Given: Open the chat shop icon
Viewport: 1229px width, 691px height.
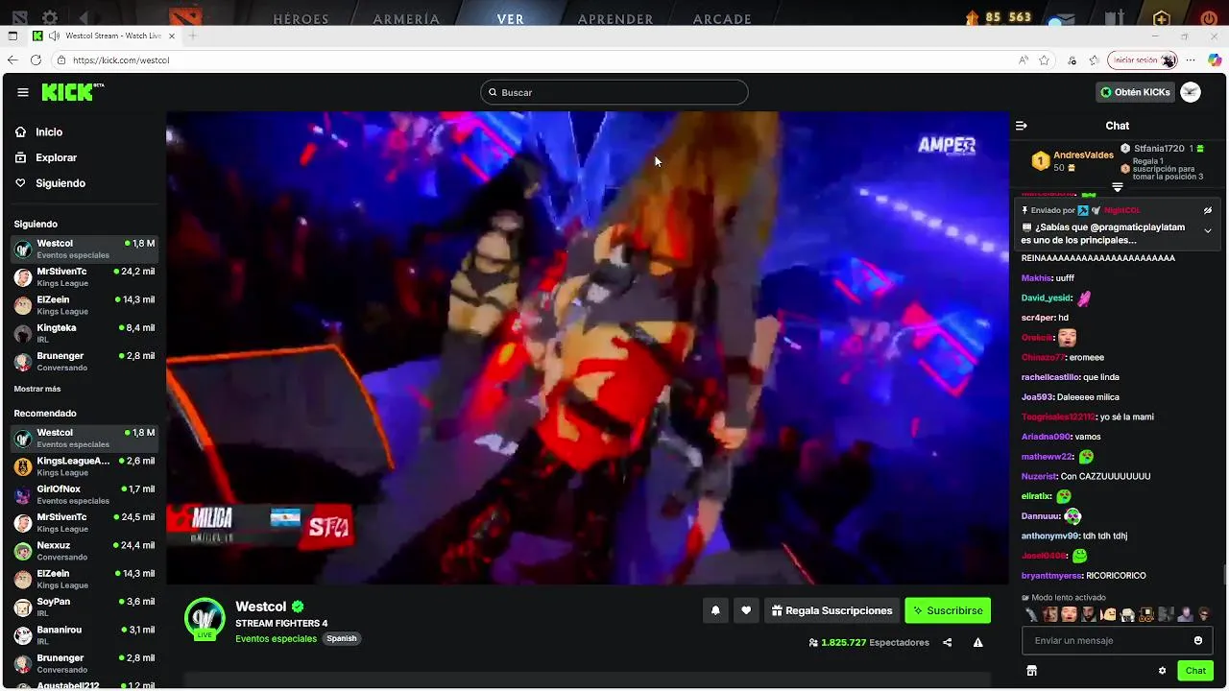Looking at the screenshot, I should click(x=1032, y=671).
